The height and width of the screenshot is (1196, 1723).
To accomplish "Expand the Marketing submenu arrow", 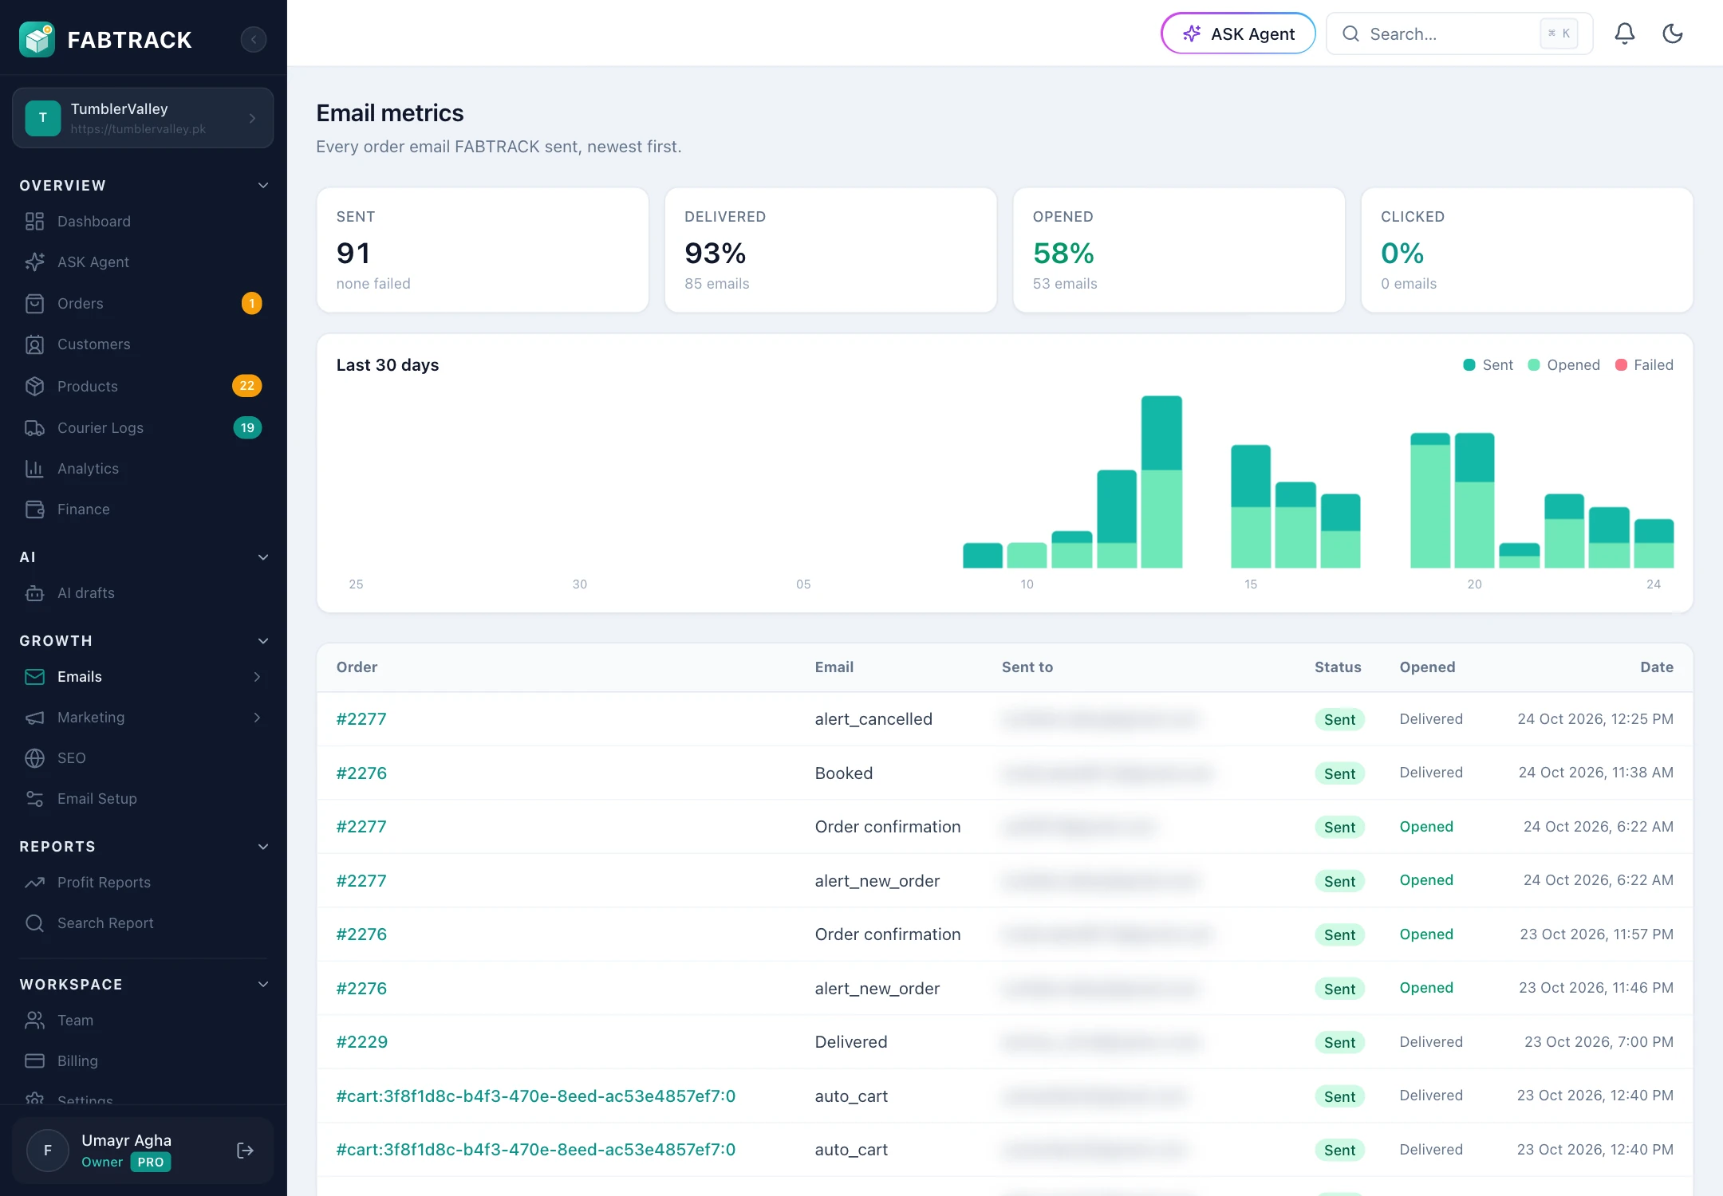I will [257, 717].
